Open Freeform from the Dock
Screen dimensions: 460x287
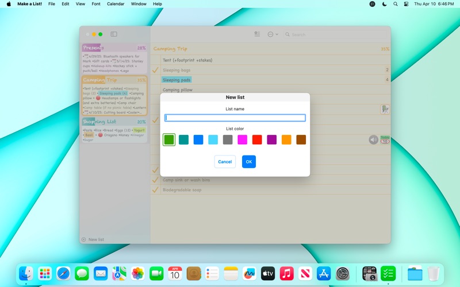pos(249,274)
